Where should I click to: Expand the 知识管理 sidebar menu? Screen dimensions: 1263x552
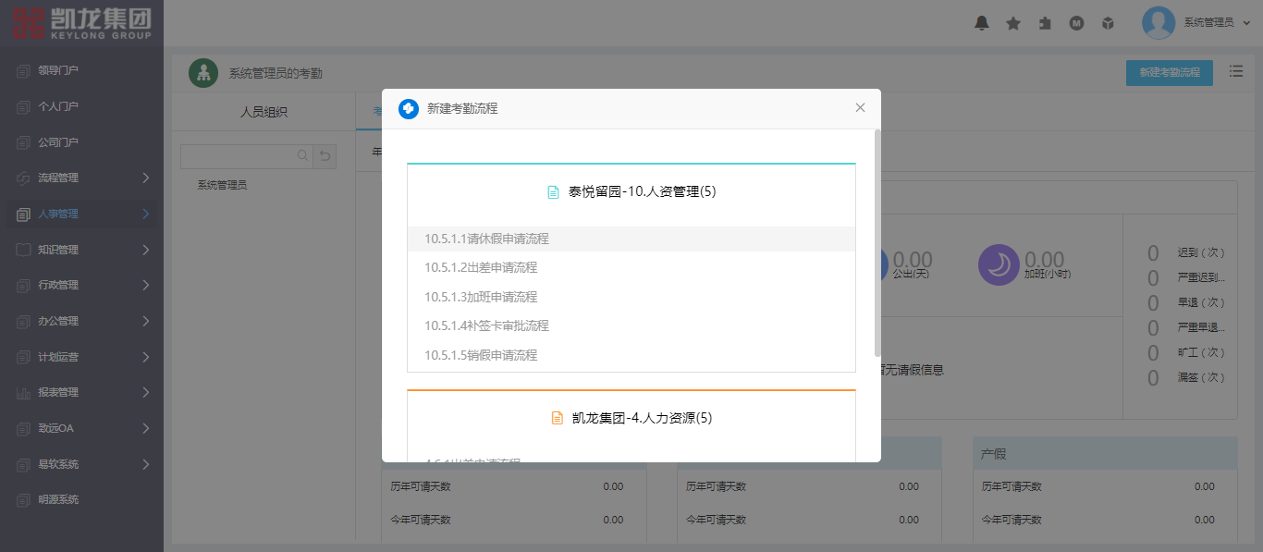[81, 250]
